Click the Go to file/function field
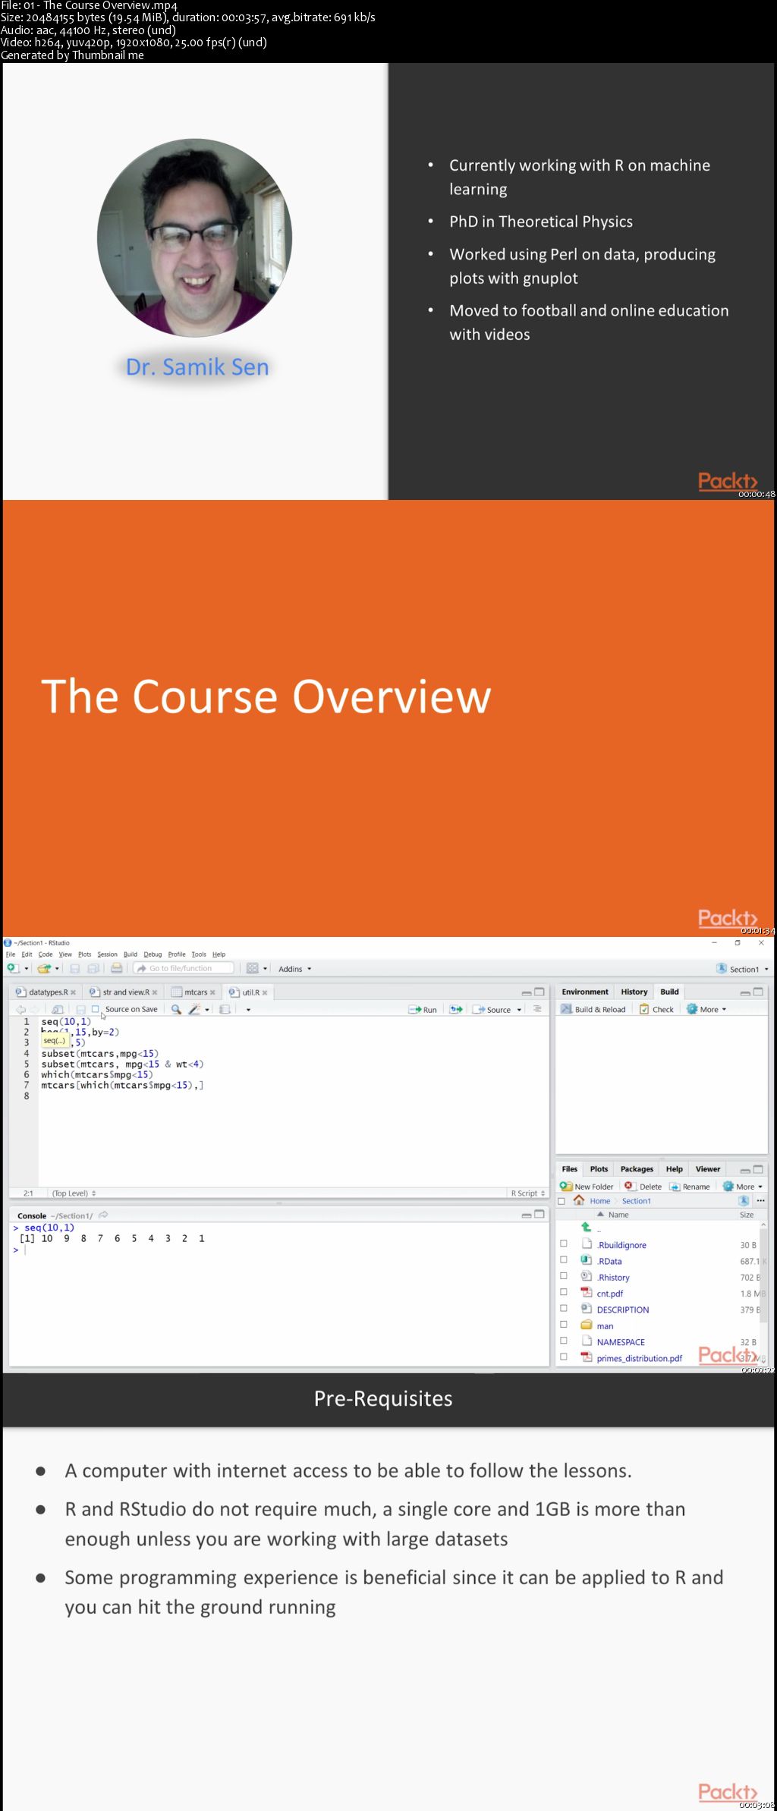The image size is (777, 1811). point(184,968)
